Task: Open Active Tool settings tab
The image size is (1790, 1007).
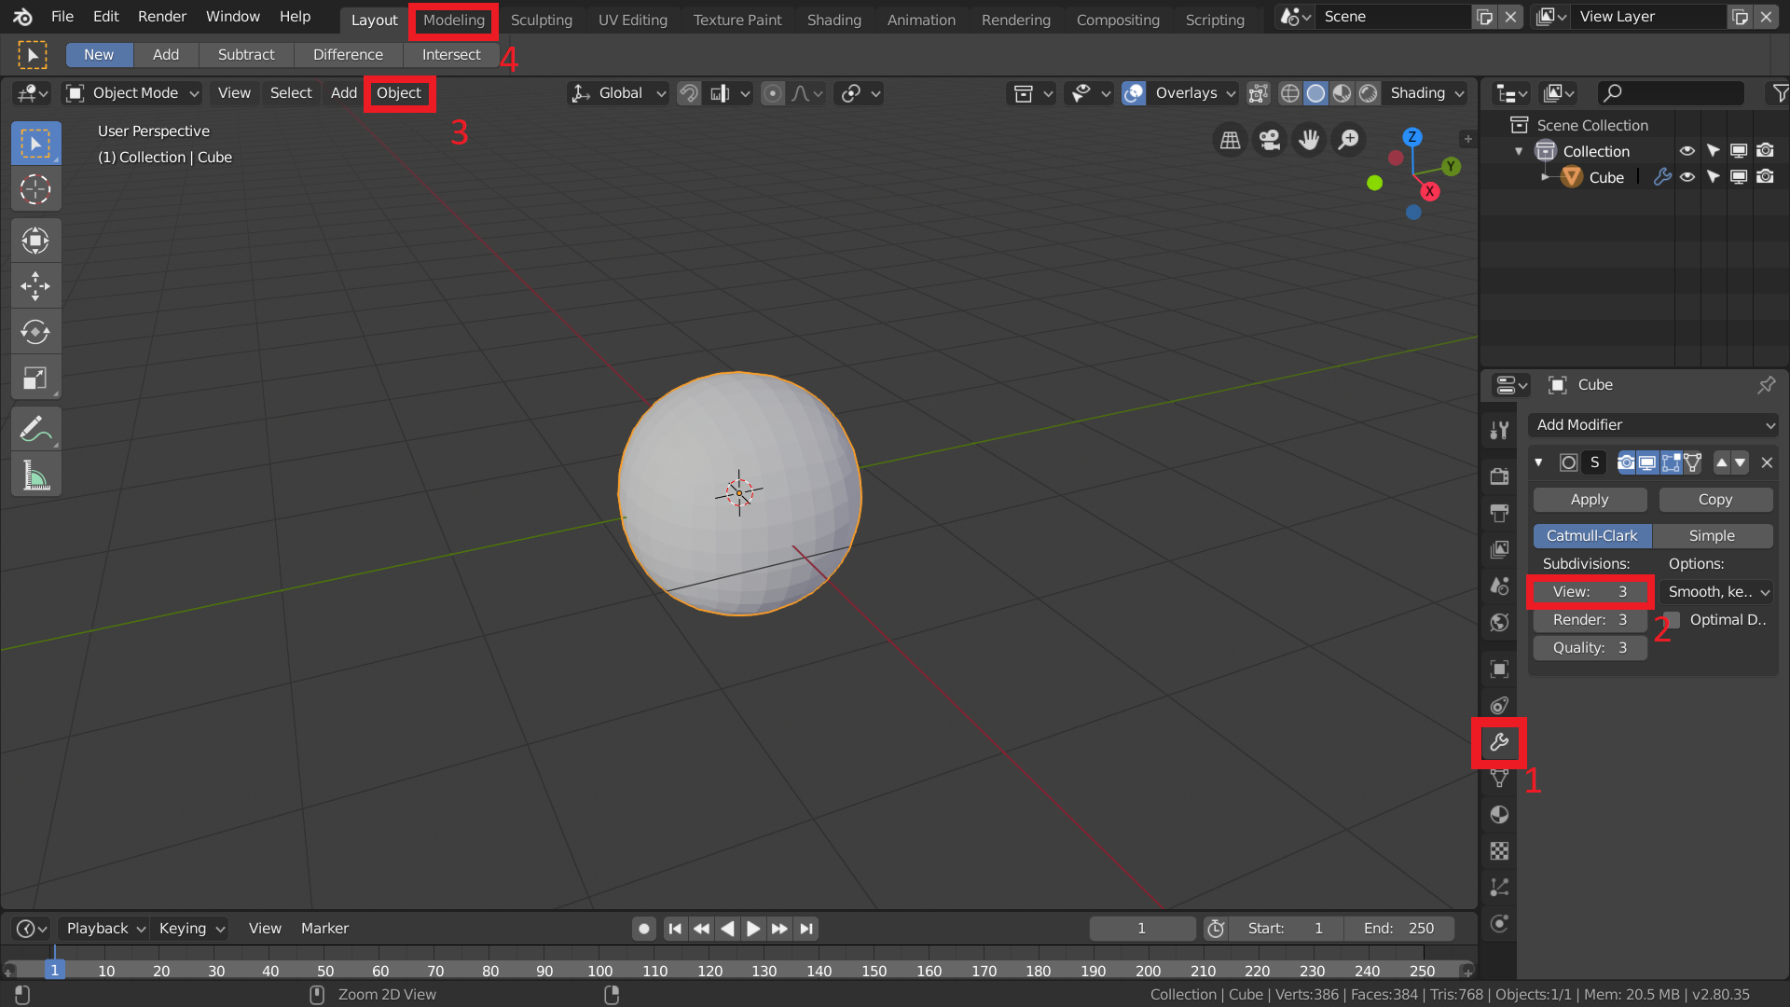Action: point(1499,430)
